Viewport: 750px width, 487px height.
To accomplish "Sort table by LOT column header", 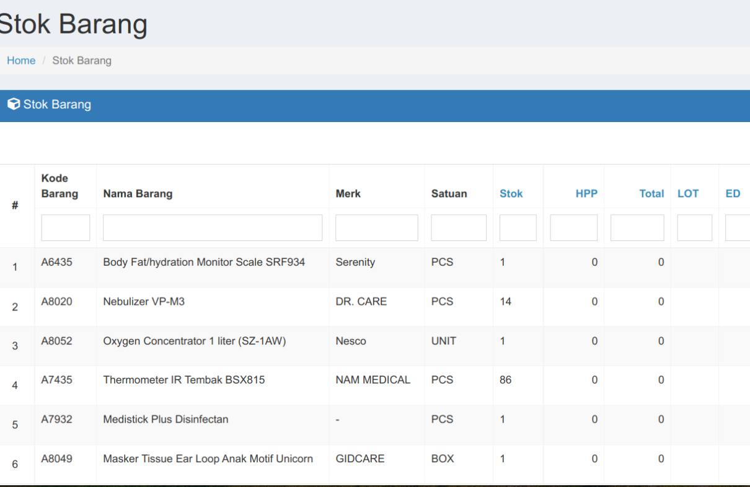I will [687, 193].
